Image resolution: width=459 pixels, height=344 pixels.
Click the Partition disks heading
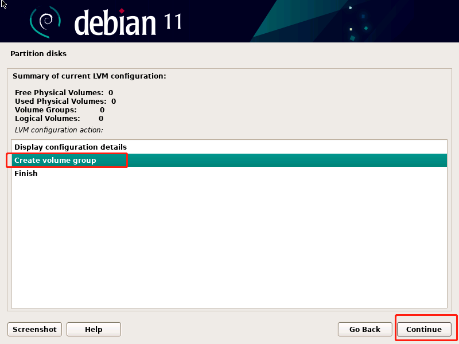pyautogui.click(x=38, y=53)
